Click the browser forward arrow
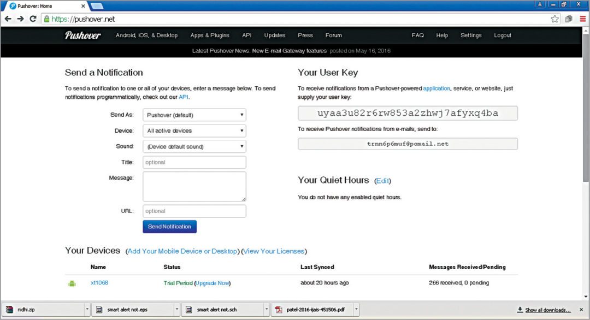Screen dimensions: 590x320 [20, 19]
